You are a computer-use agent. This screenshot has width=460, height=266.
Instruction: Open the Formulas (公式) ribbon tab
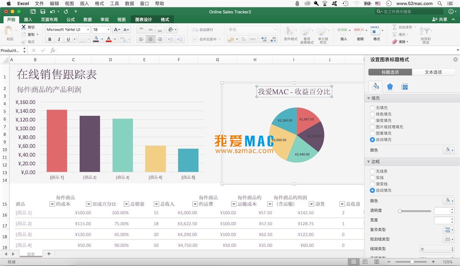click(71, 19)
